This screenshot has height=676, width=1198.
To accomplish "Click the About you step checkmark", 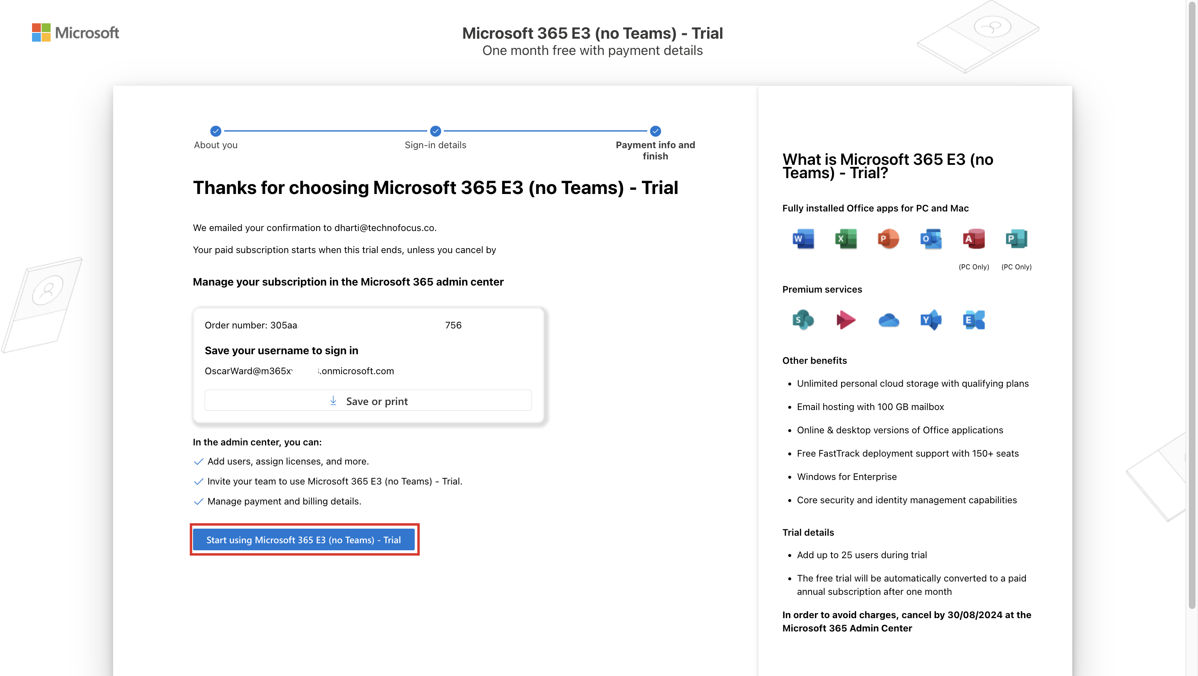I will (x=215, y=131).
